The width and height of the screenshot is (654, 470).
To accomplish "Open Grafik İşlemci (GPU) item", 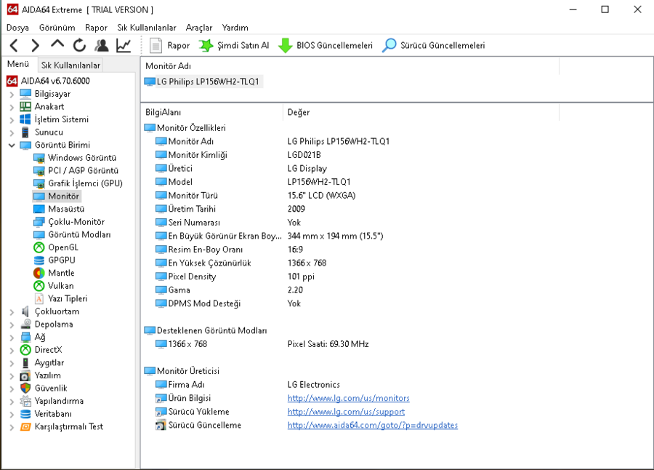I will pos(85,183).
